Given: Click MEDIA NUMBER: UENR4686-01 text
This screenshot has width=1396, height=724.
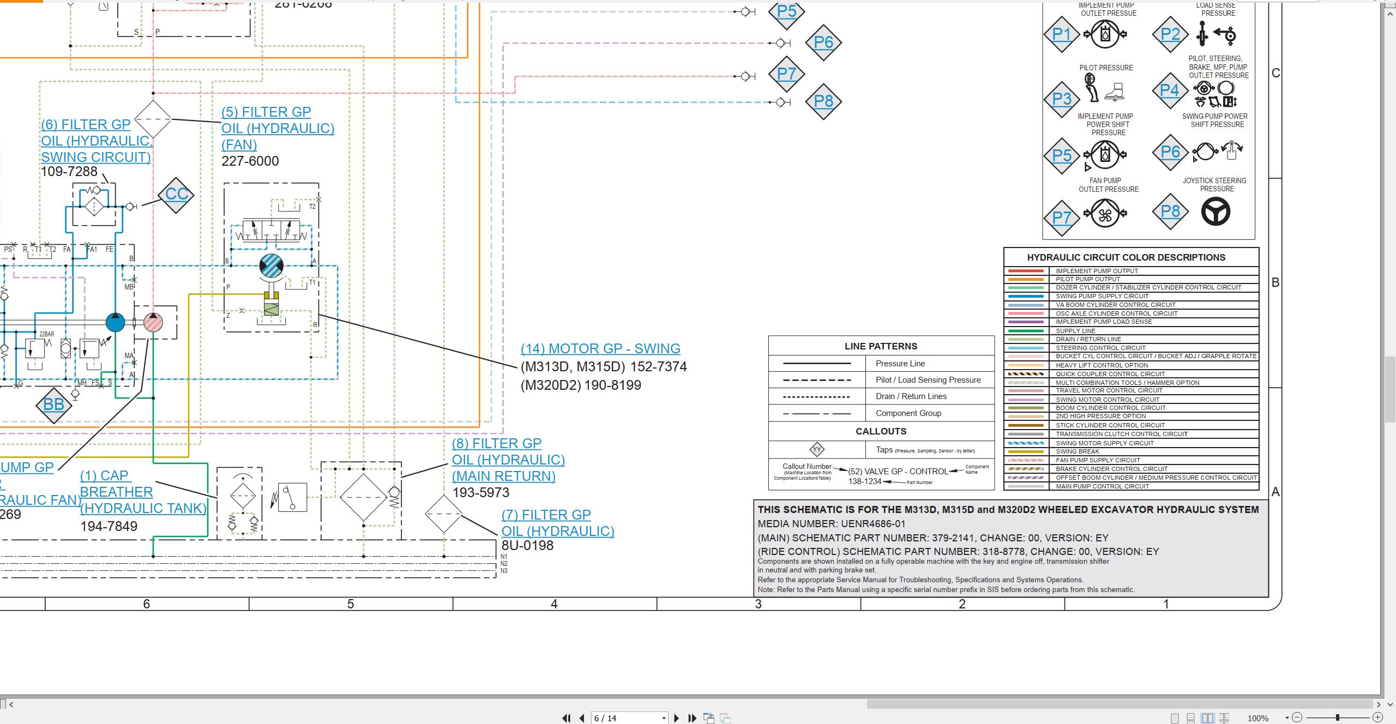Looking at the screenshot, I should 832,524.
